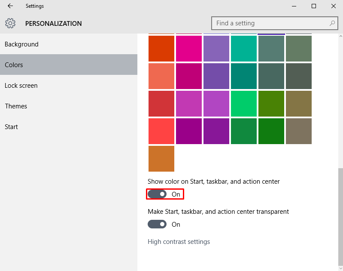The image size is (343, 271).
Task: Pick the coral salmon swatch
Action: pos(161,76)
